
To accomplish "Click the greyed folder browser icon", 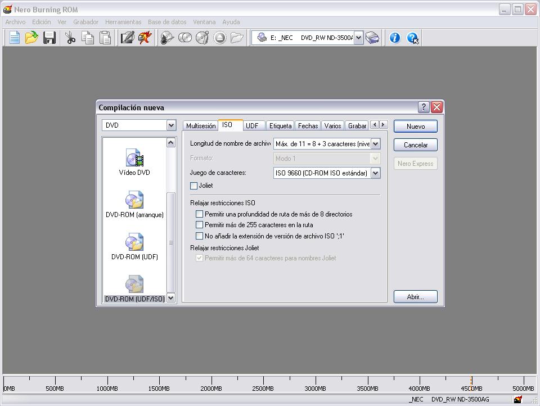I will point(237,38).
